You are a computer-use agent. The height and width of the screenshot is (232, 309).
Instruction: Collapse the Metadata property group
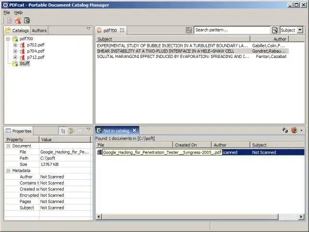(8, 171)
